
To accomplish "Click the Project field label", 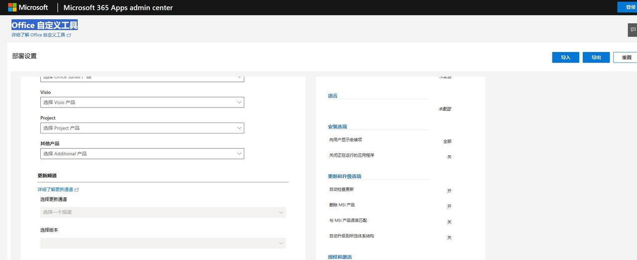I will click(48, 118).
